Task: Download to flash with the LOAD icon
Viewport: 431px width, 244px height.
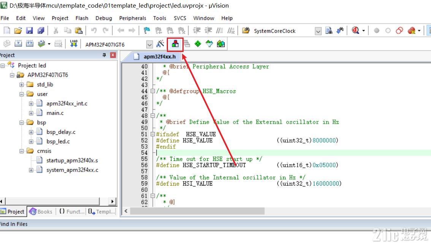Action: 74,44
